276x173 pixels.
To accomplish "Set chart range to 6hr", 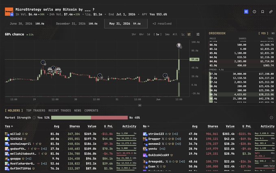I will [x=141, y=34].
